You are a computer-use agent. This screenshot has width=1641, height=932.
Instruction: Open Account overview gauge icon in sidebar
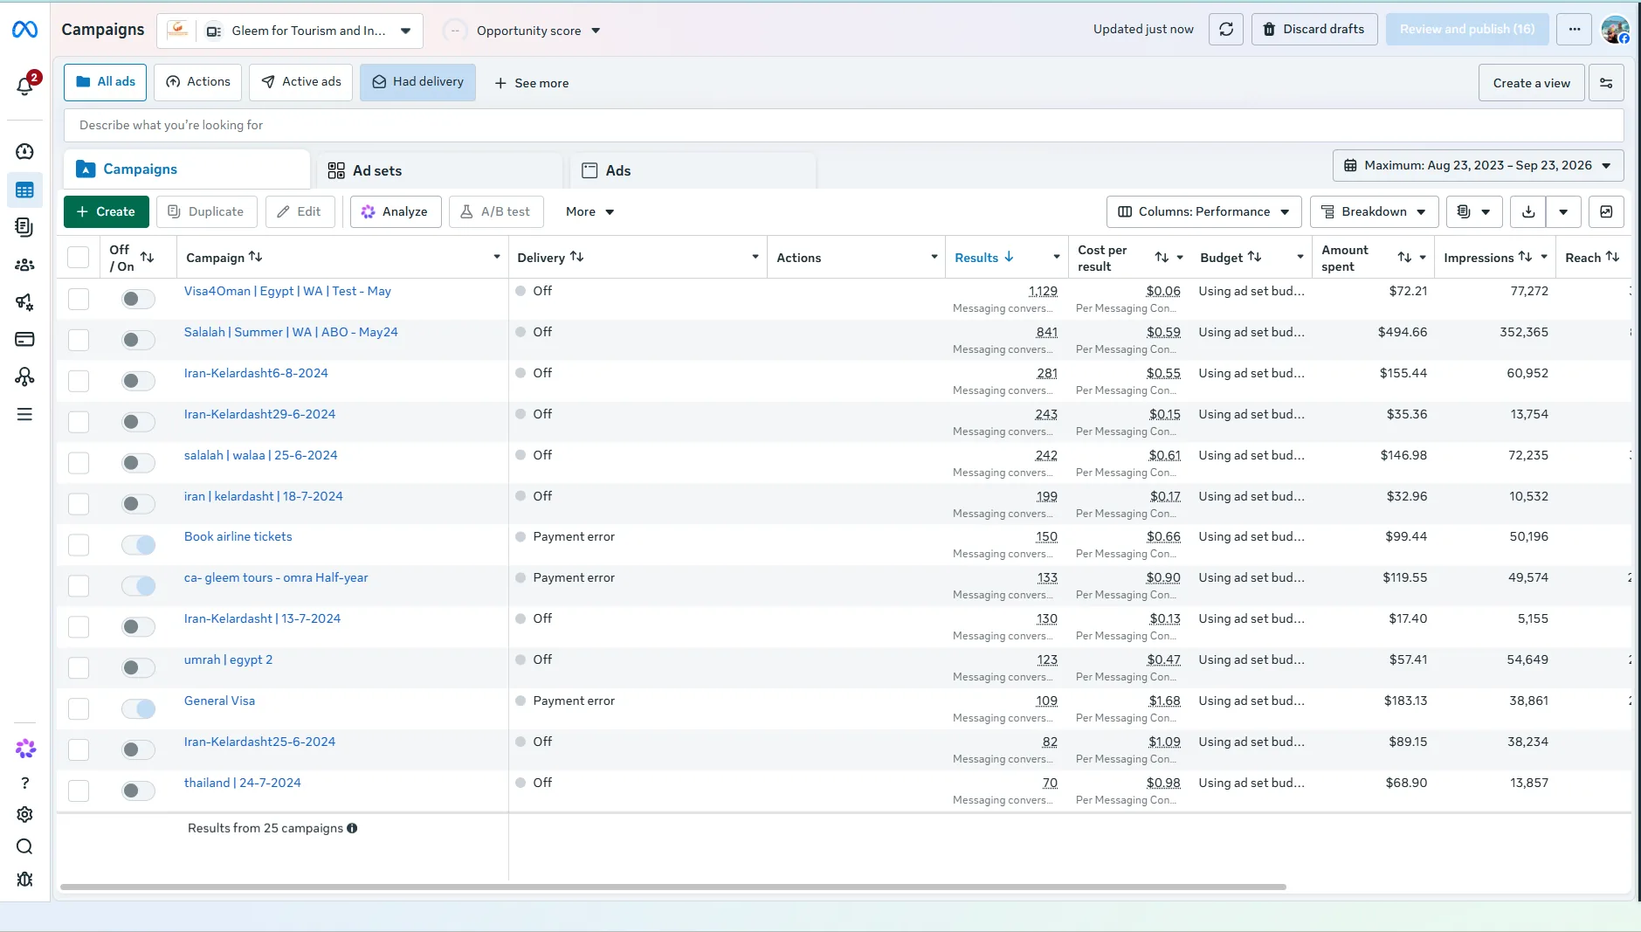tap(24, 151)
